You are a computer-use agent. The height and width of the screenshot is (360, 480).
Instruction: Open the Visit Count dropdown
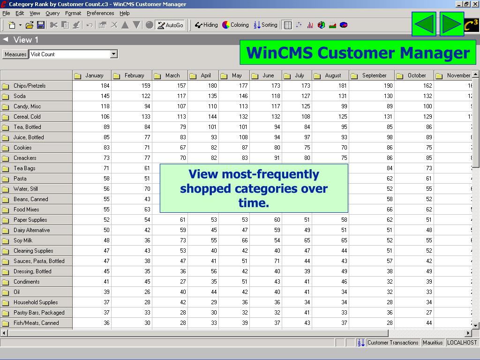113,54
